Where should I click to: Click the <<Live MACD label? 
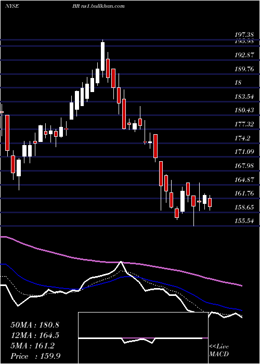click(219, 350)
